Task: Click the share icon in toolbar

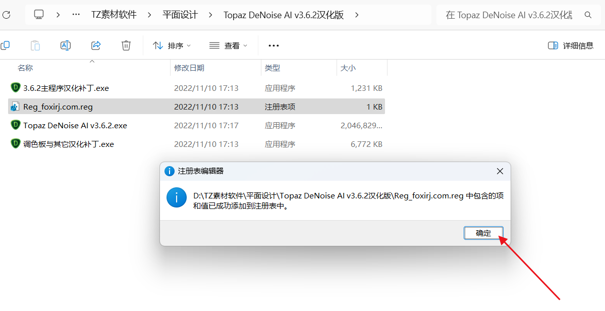Action: pos(96,45)
